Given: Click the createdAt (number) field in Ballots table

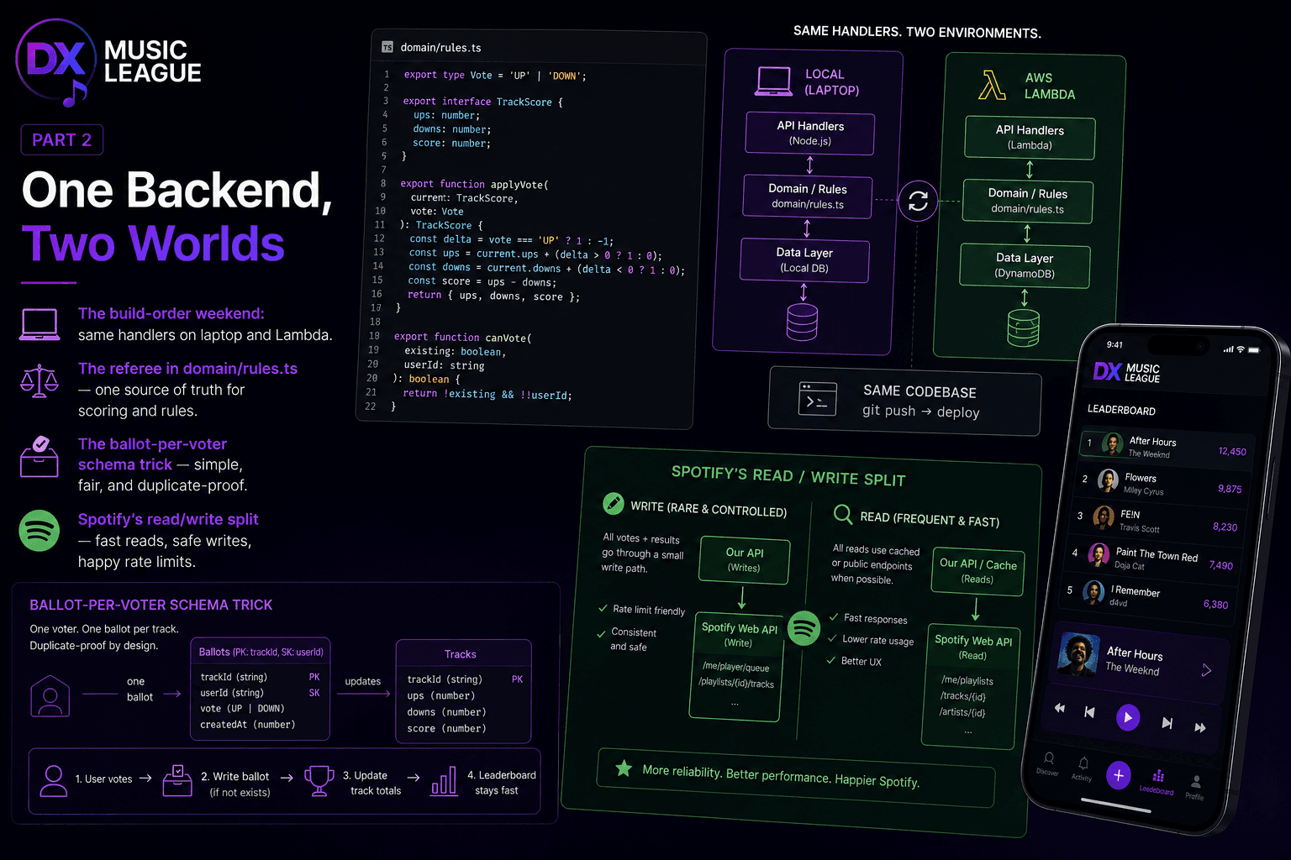Looking at the screenshot, I should [x=248, y=725].
